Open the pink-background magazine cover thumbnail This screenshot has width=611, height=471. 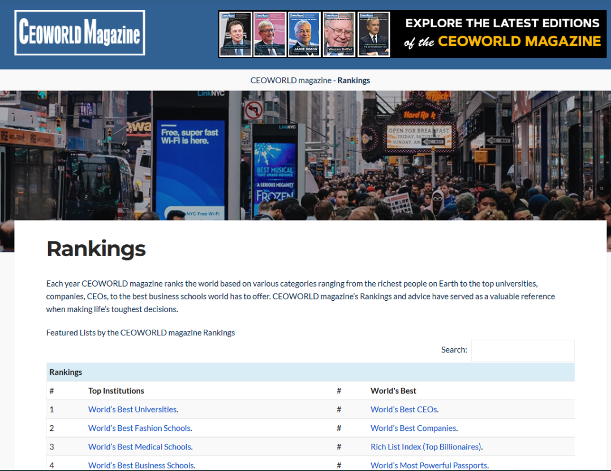point(270,34)
